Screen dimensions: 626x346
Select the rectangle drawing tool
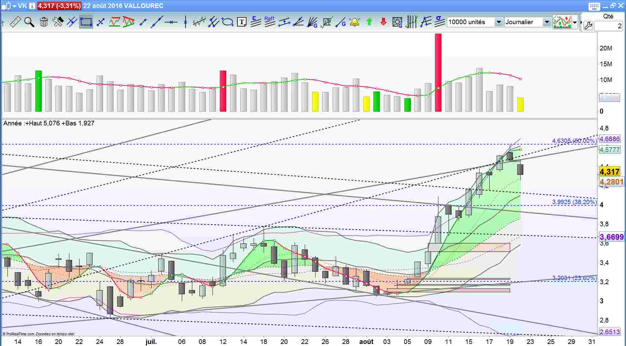coord(86,22)
